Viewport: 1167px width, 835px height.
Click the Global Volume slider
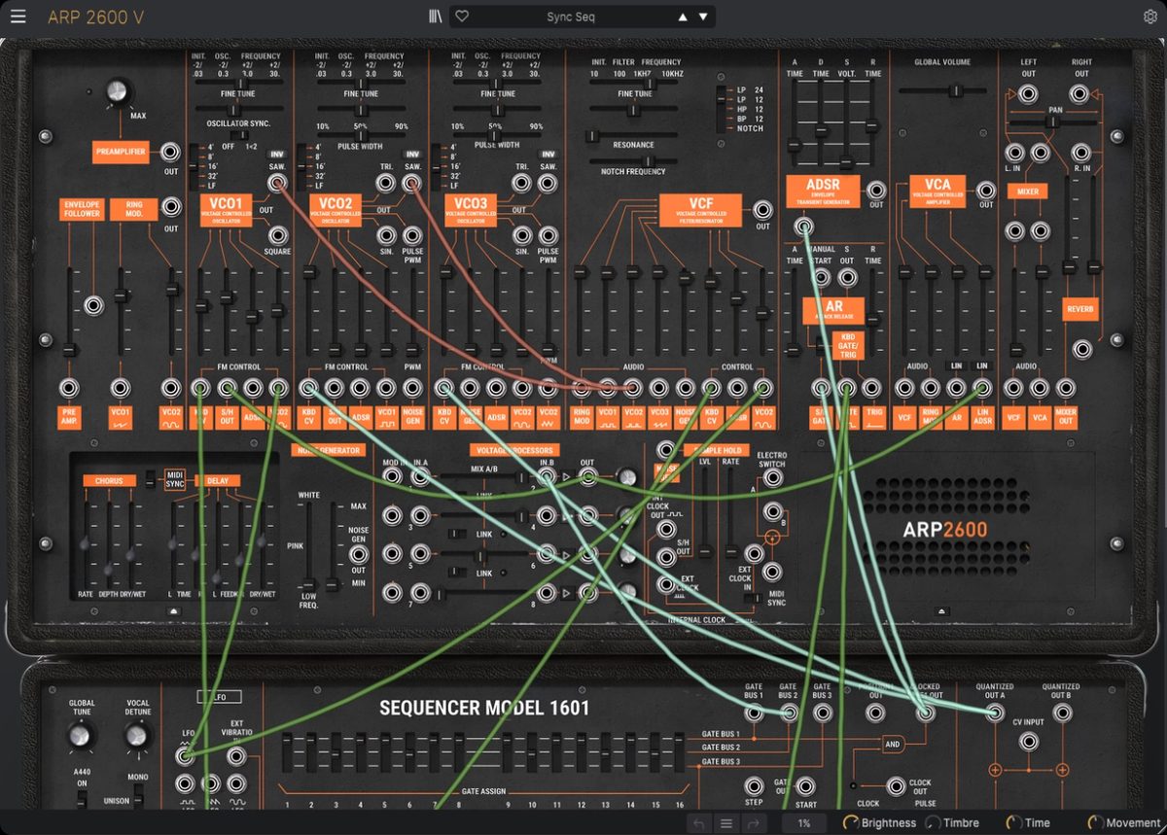click(942, 90)
